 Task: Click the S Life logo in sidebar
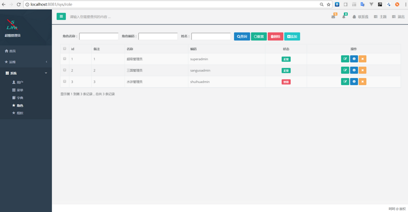pyautogui.click(x=12, y=24)
